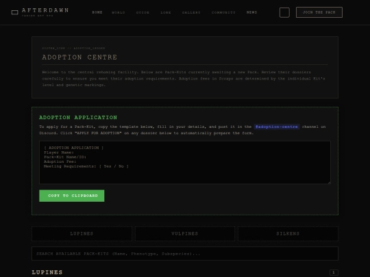Click the JOIN THE PACK button

[319, 12]
